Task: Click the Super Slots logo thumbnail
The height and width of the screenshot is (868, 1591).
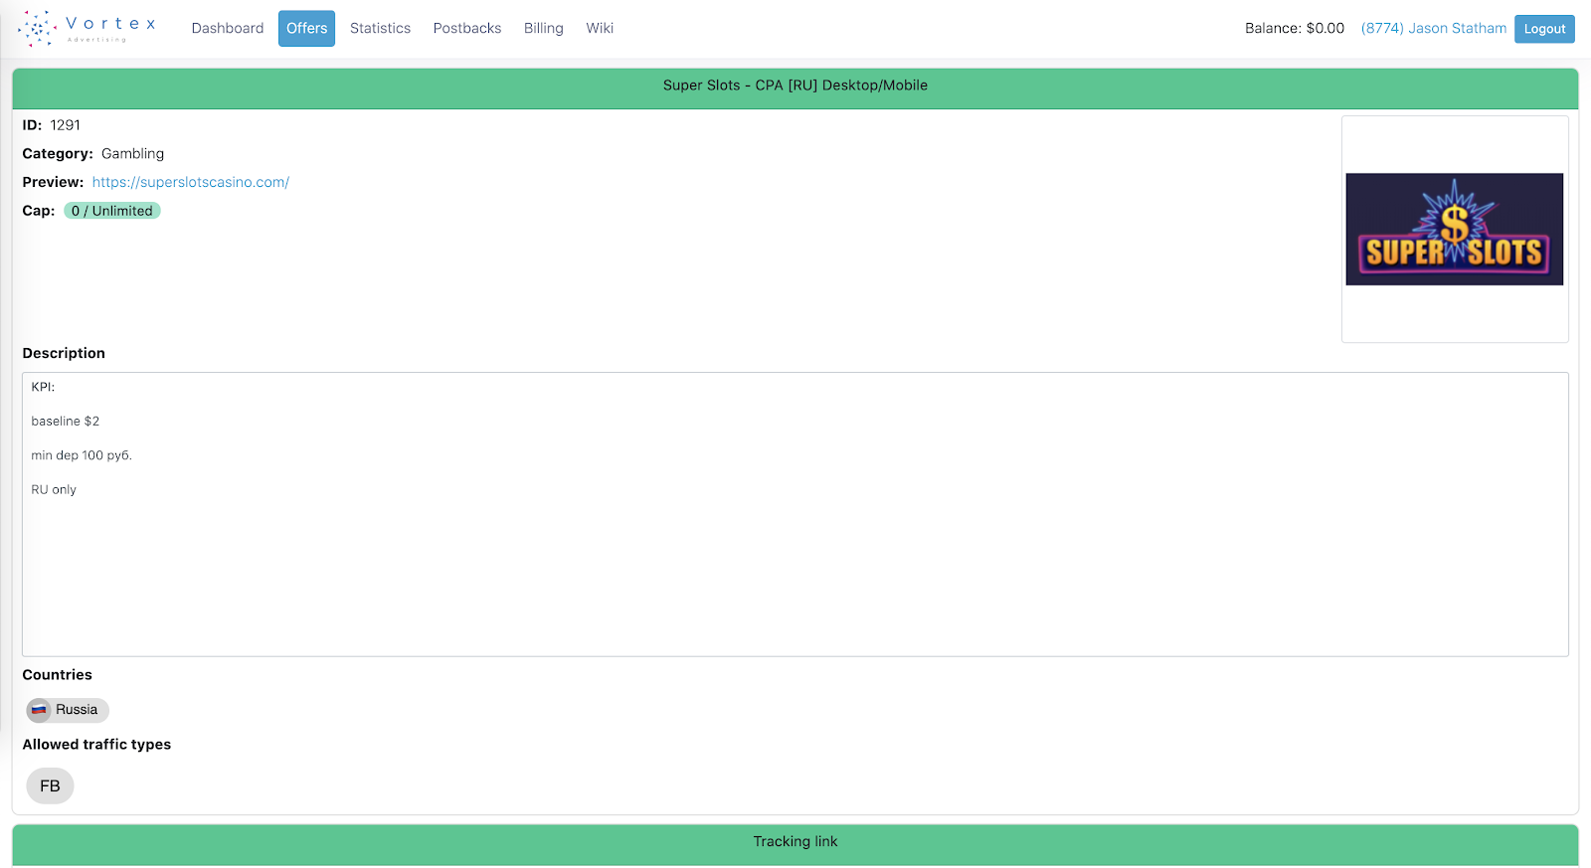Action: point(1455,230)
